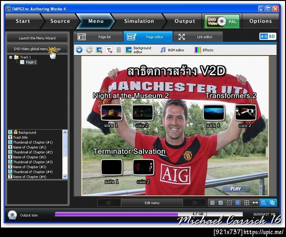Toggle the safe area frame icon
The width and height of the screenshot is (286, 237).
[229, 203]
